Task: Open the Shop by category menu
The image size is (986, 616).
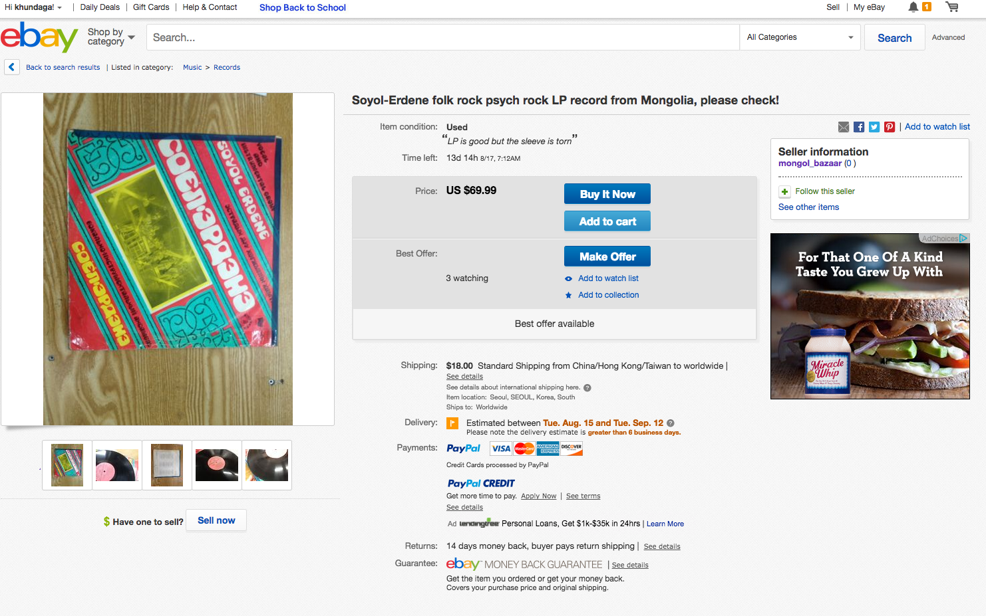Action: coord(111,37)
